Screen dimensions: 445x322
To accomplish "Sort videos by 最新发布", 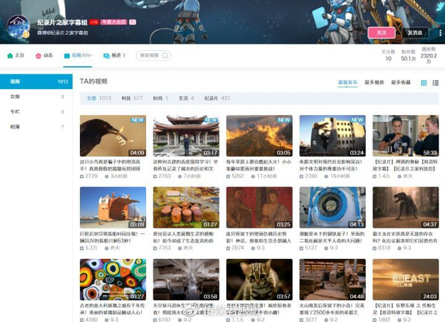I will (348, 83).
